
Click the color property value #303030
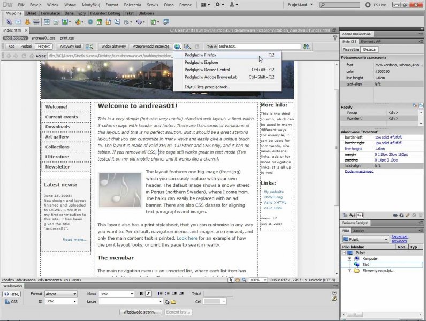pos(383,71)
